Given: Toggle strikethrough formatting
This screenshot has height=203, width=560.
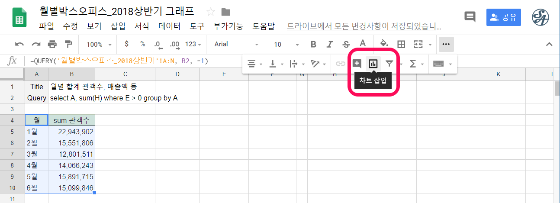Looking at the screenshot, I should (346, 44).
